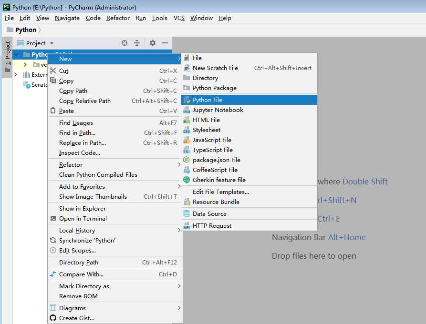Click the package.json File icon

click(x=187, y=160)
